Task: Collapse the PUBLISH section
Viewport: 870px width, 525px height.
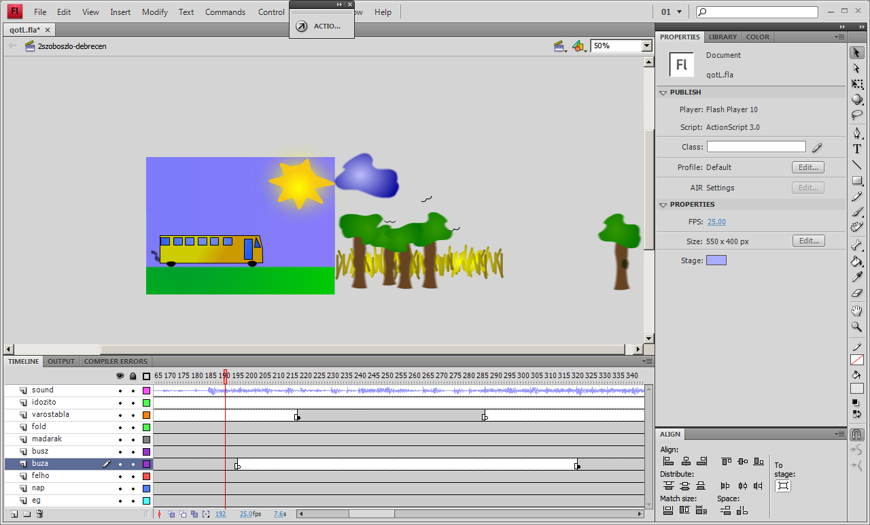Action: point(663,92)
